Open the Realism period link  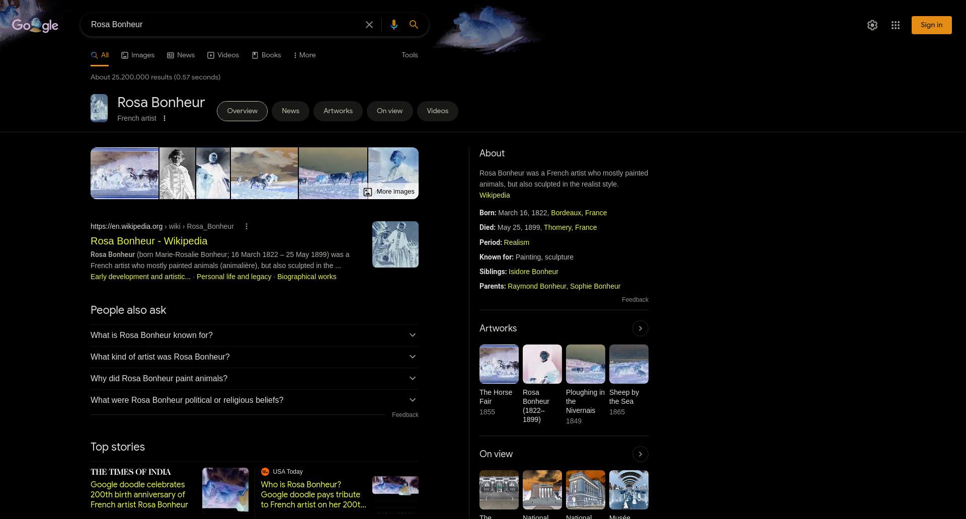tap(516, 242)
